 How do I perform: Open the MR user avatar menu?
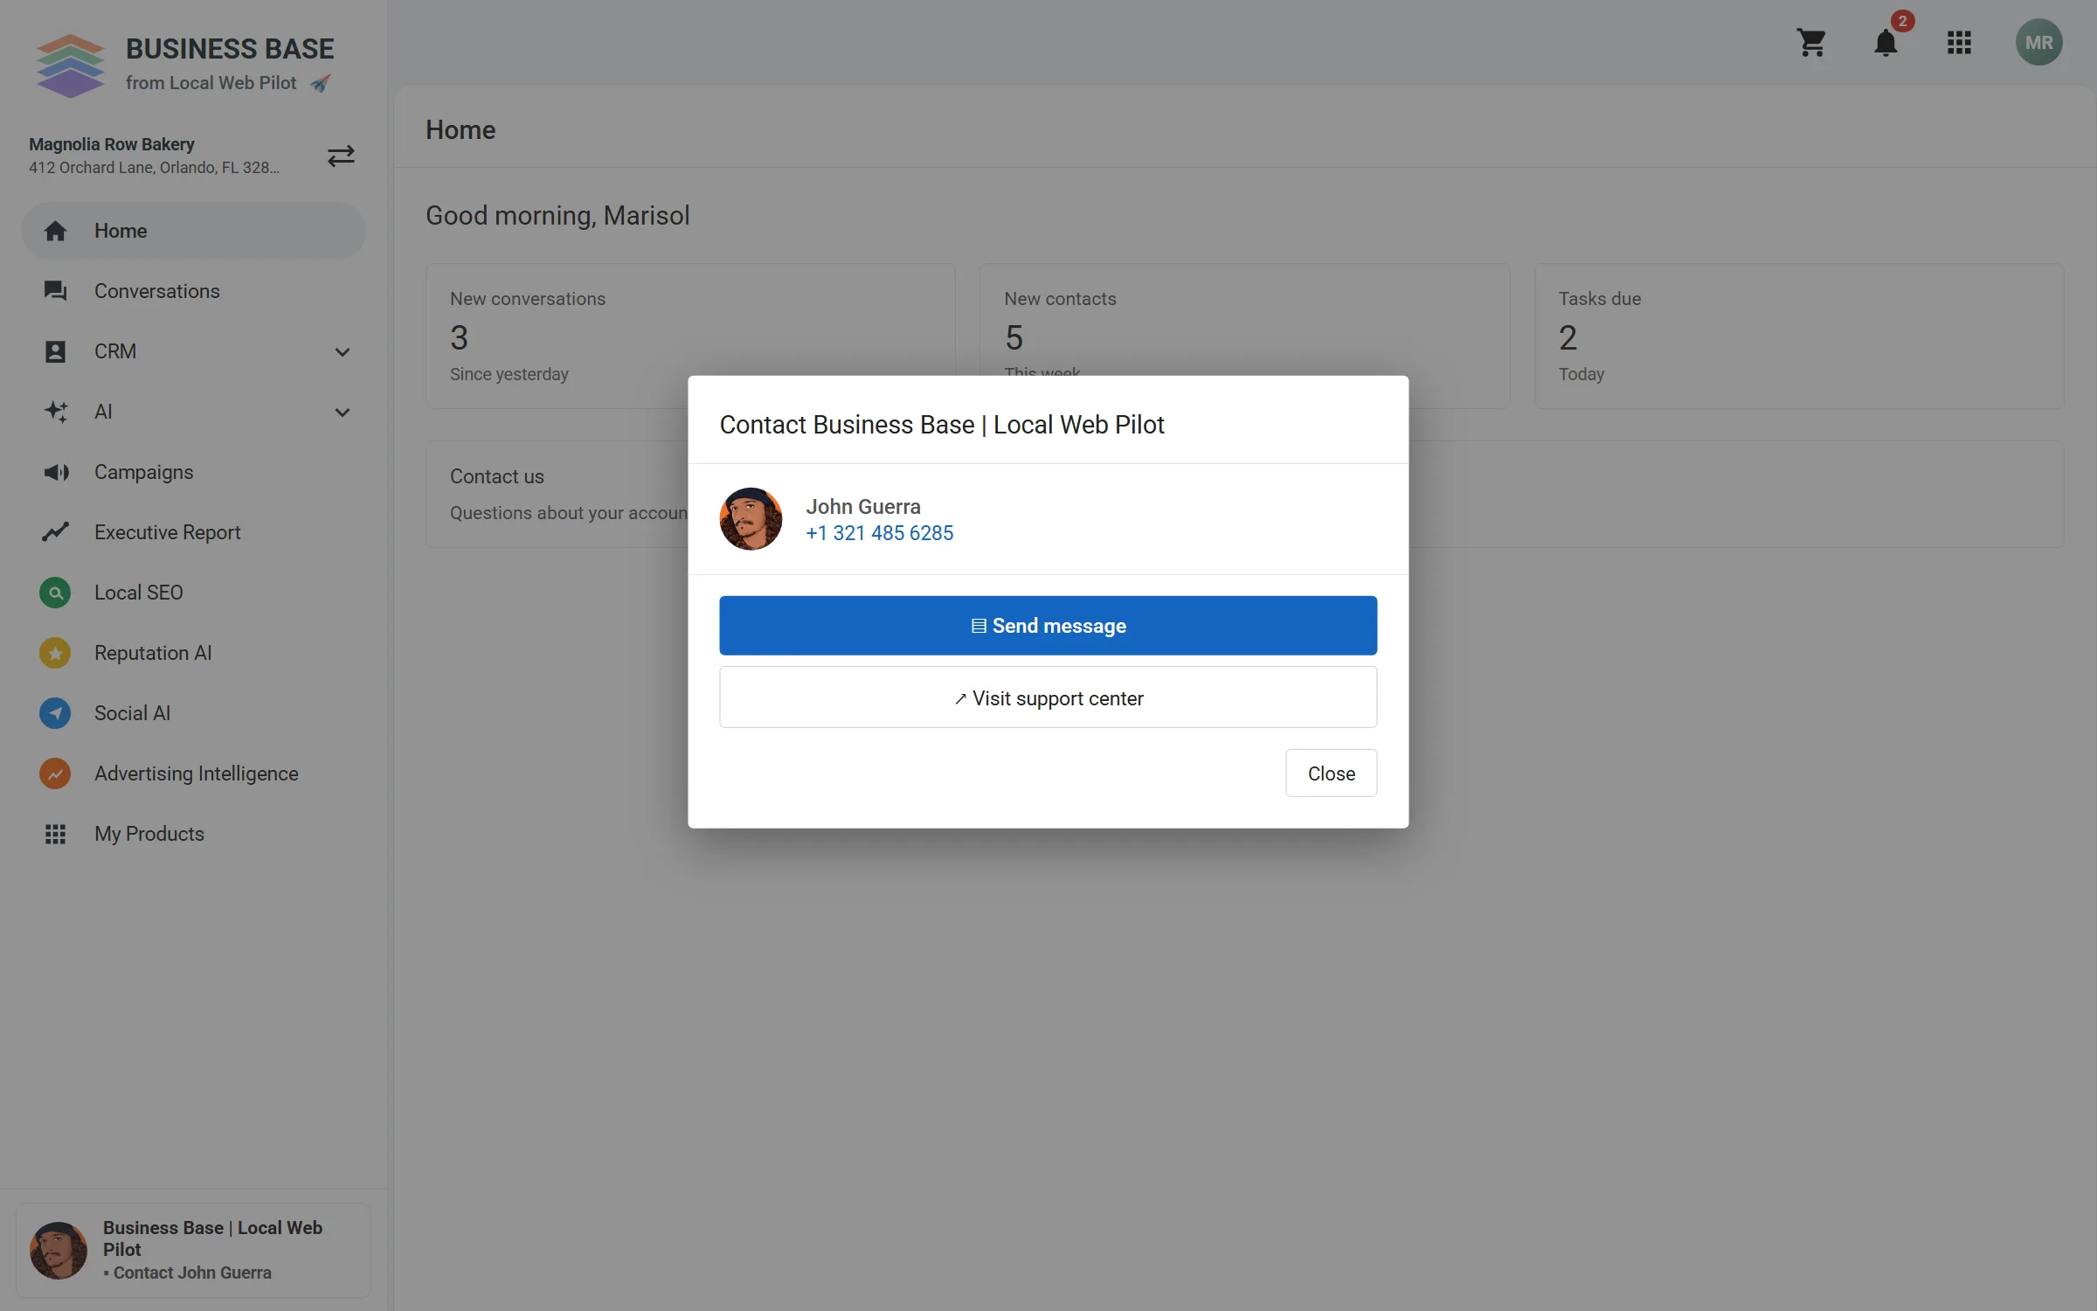coord(2038,43)
